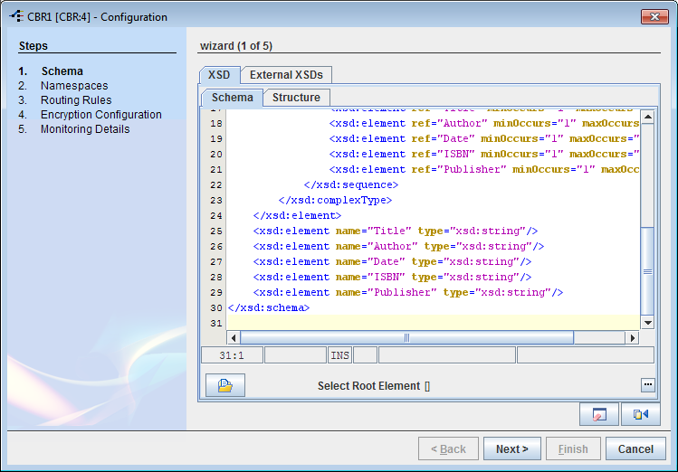The width and height of the screenshot is (678, 472).
Task: Click the Back button
Action: pyautogui.click(x=448, y=448)
